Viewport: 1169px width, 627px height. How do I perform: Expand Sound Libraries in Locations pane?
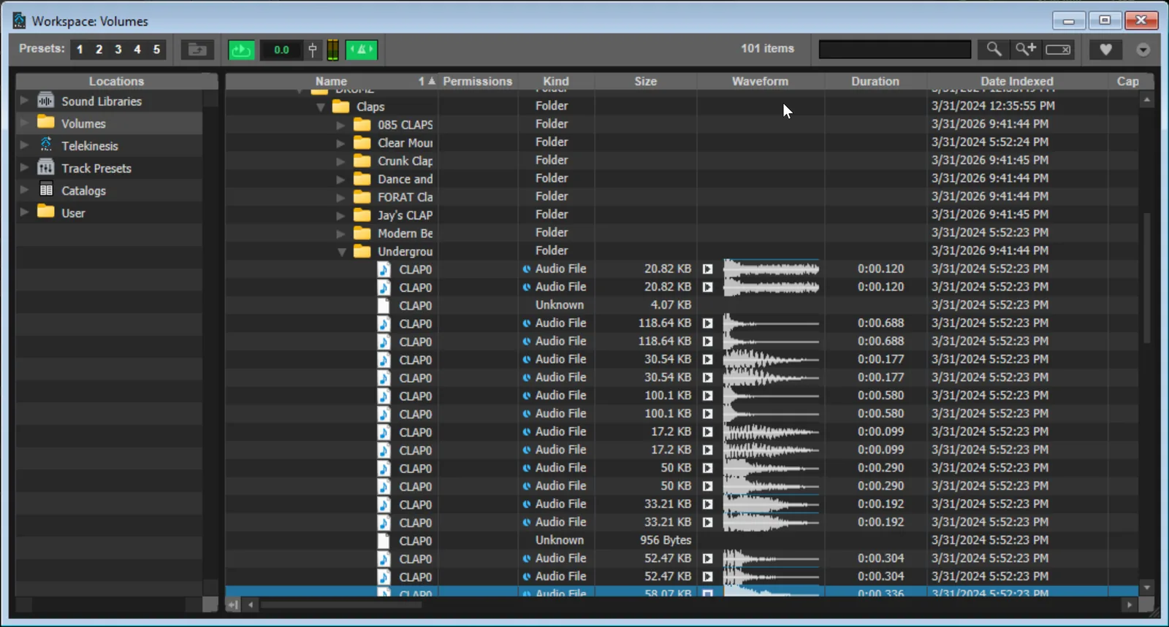click(24, 101)
